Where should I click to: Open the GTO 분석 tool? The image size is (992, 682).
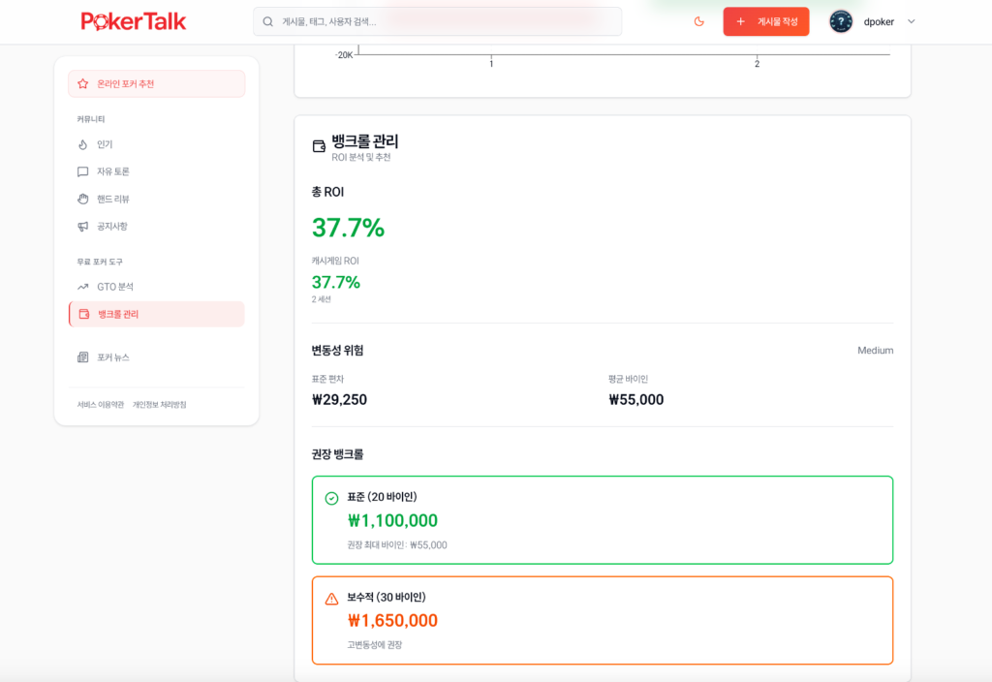157,287
